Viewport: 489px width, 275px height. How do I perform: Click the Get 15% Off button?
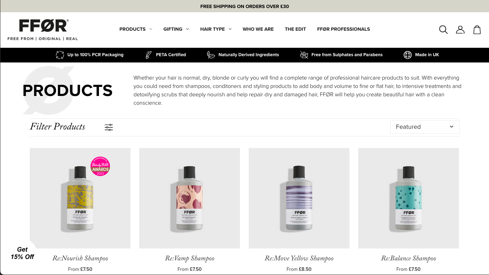[22, 253]
